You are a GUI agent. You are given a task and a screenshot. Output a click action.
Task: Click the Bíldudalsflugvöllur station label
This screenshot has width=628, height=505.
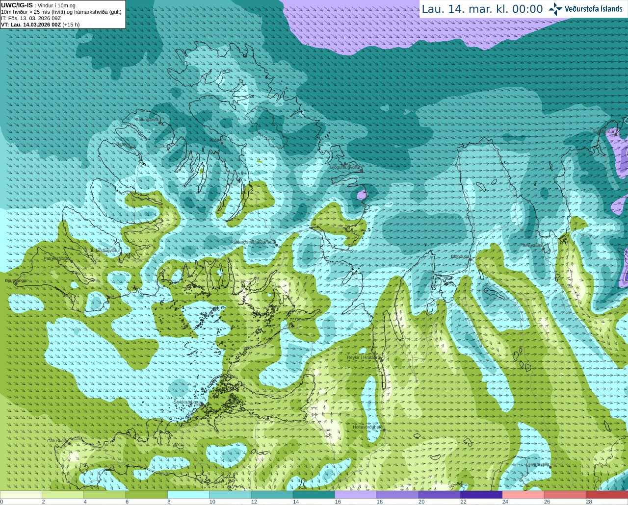tap(103, 250)
